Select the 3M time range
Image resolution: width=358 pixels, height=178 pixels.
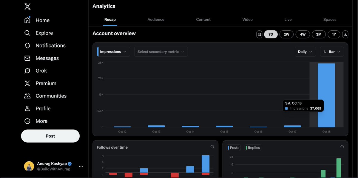click(x=319, y=34)
